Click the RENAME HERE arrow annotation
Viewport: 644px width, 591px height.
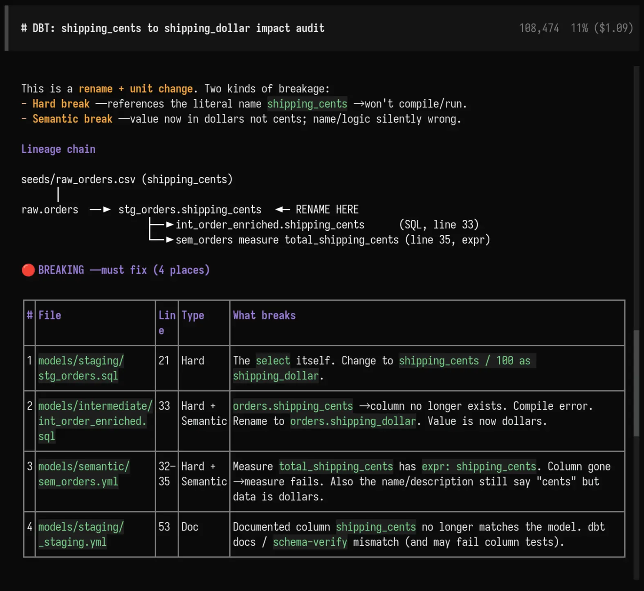coord(317,210)
